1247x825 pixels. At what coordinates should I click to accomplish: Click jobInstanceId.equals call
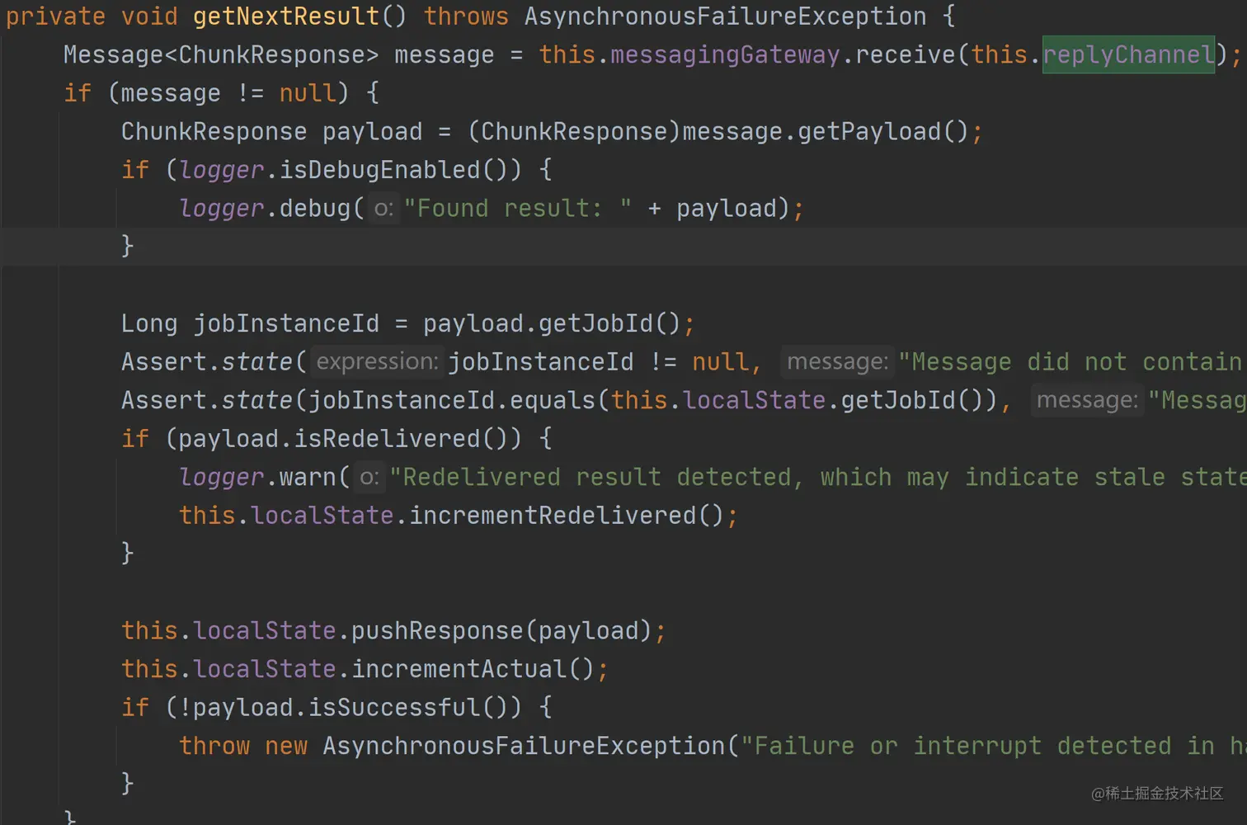point(452,400)
